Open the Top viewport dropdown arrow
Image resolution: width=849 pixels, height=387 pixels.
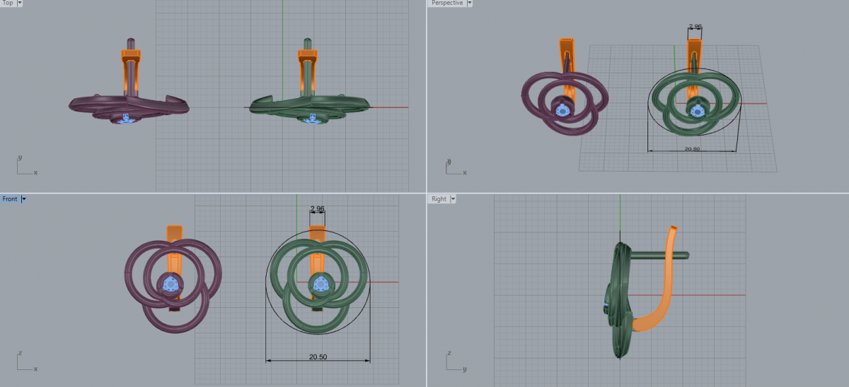(19, 4)
